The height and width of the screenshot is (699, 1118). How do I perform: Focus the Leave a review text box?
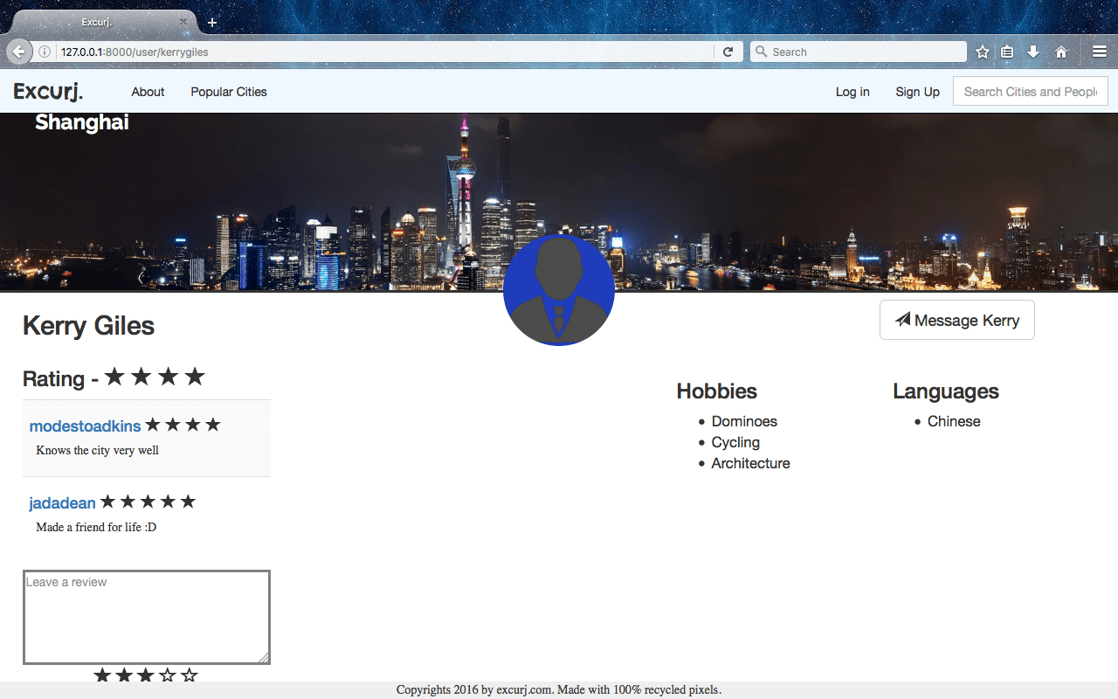coord(147,617)
